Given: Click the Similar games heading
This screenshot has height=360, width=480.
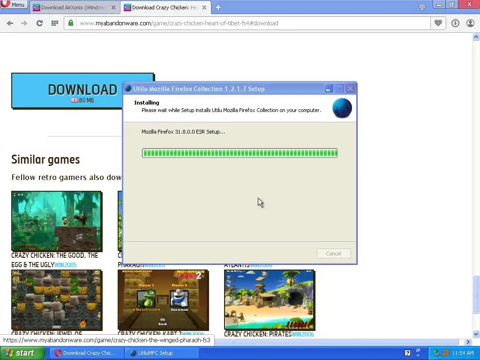Looking at the screenshot, I should 45,159.
